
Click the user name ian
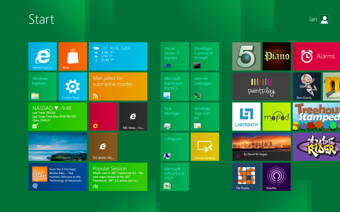(x=313, y=19)
